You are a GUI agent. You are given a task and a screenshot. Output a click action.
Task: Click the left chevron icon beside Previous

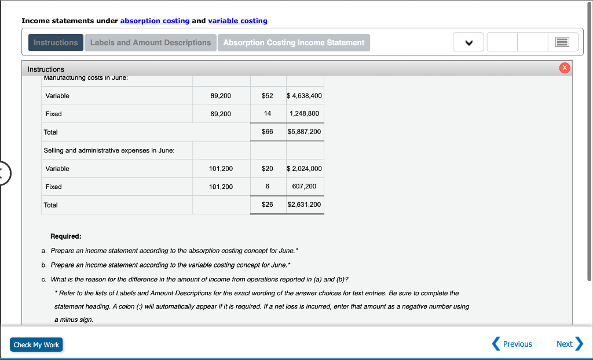[x=495, y=344]
